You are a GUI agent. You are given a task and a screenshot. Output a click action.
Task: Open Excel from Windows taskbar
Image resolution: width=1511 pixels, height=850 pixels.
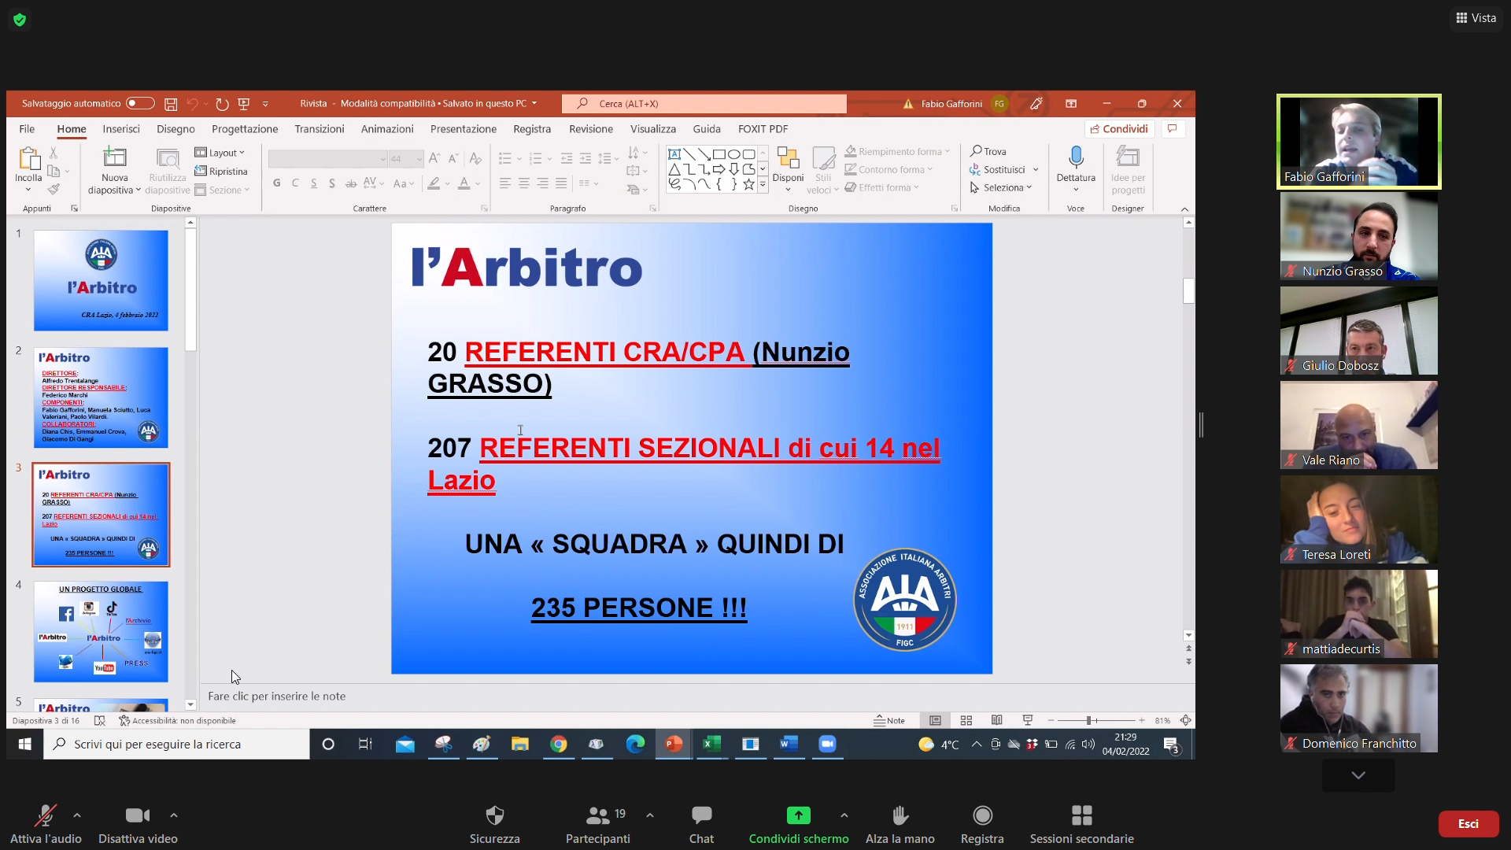click(x=711, y=744)
